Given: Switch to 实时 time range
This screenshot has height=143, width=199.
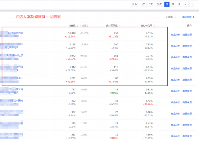Looking at the screenshot, I should [x=135, y=4].
